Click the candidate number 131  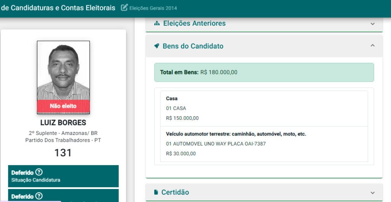[63, 153]
